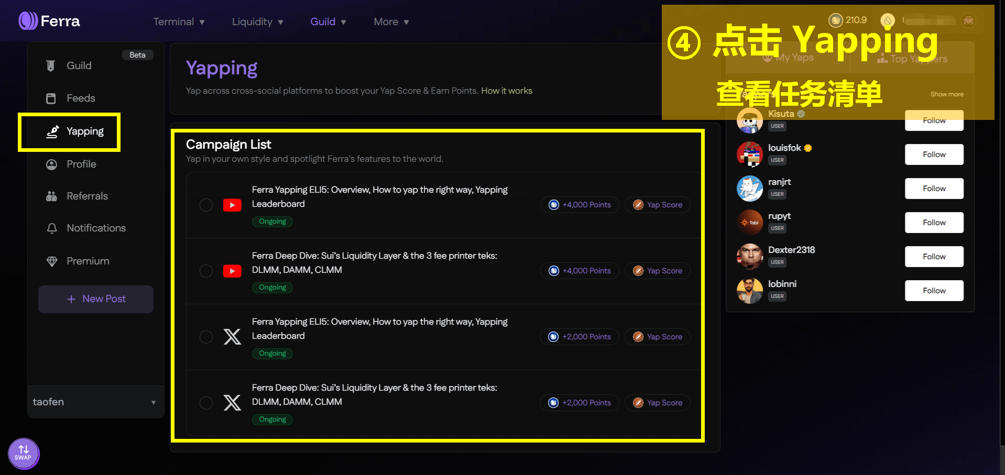Click the username louisfok

click(784, 148)
